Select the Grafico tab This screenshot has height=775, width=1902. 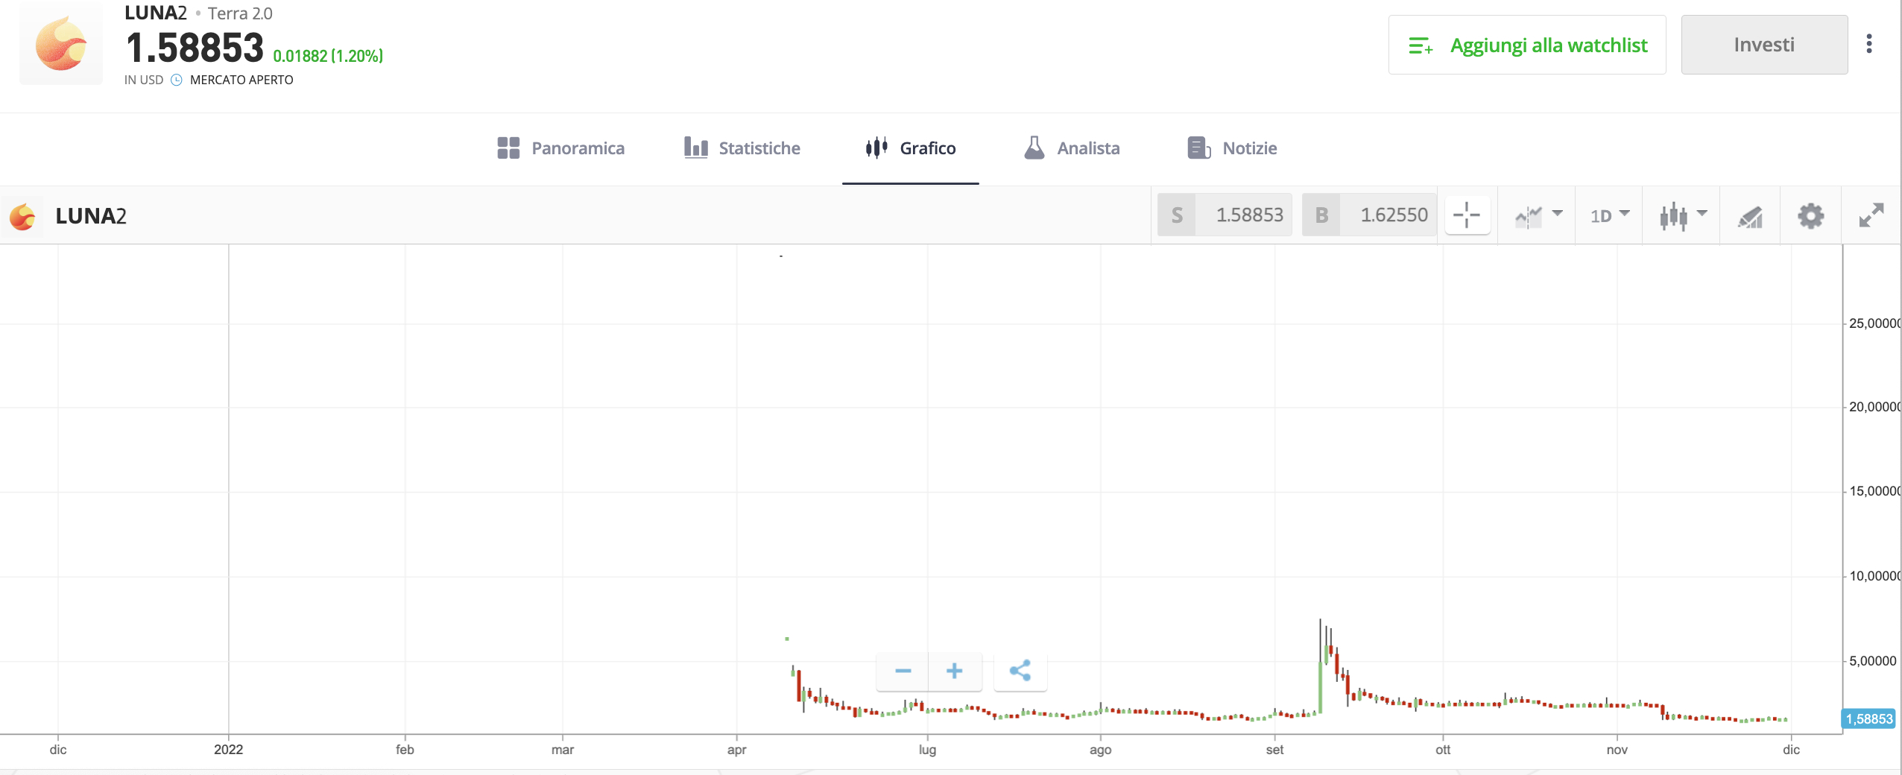point(910,148)
